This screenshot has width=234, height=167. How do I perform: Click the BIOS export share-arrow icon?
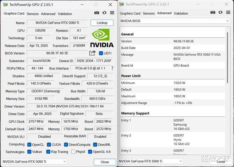[93, 53]
